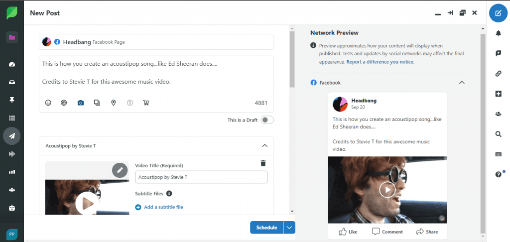Collapse the Acoustipop by Stevie T section
The image size is (510, 242).
[x=265, y=146]
